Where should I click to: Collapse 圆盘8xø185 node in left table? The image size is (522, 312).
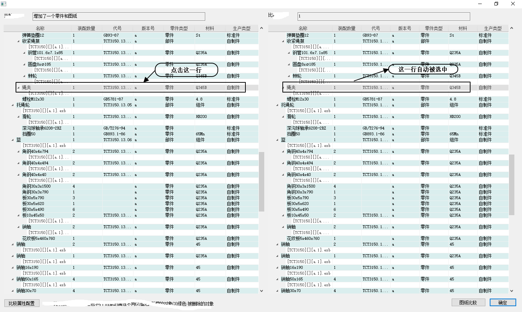[25, 65]
